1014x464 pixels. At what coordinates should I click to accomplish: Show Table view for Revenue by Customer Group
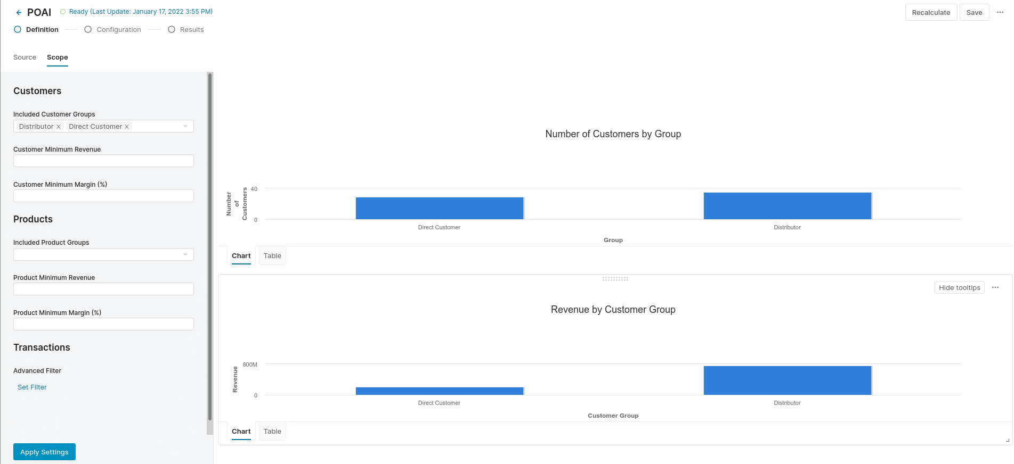(272, 432)
